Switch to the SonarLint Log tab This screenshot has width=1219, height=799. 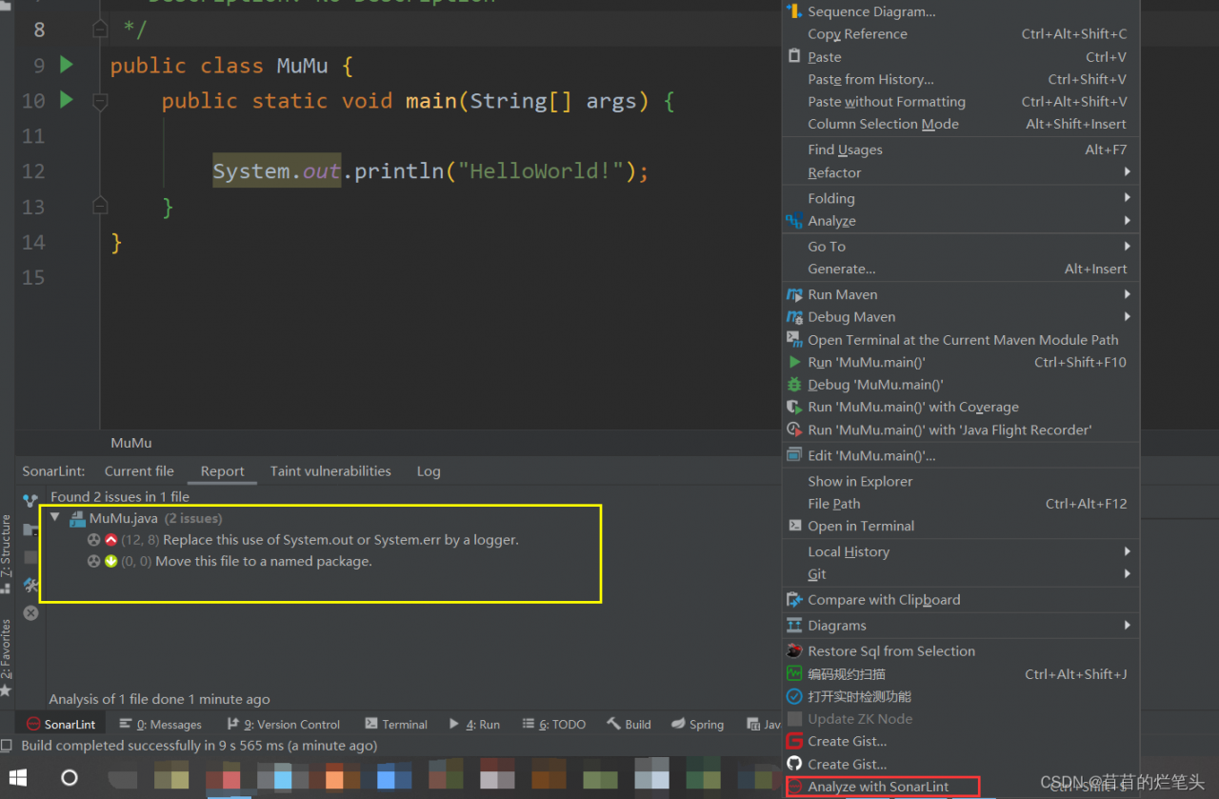(x=429, y=471)
